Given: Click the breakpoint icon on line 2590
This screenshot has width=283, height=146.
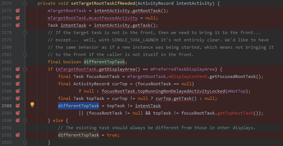Looking at the screenshot, I should 18,120.
